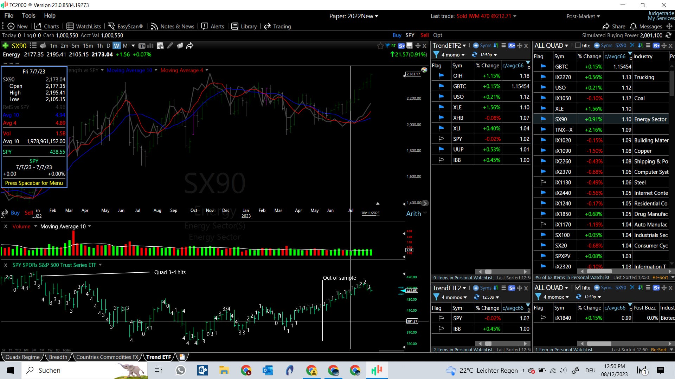
Task: Uncheck the Filte checkbox in bottom ALL QUAD
Action: click(578, 288)
